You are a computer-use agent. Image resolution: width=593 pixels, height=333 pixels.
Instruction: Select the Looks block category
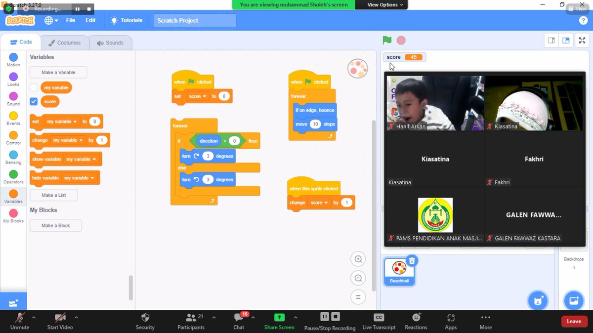point(13,80)
